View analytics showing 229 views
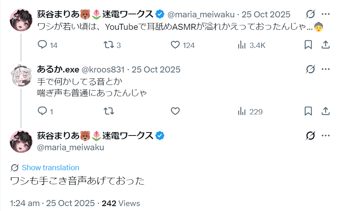 pyautogui.click(x=250, y=111)
